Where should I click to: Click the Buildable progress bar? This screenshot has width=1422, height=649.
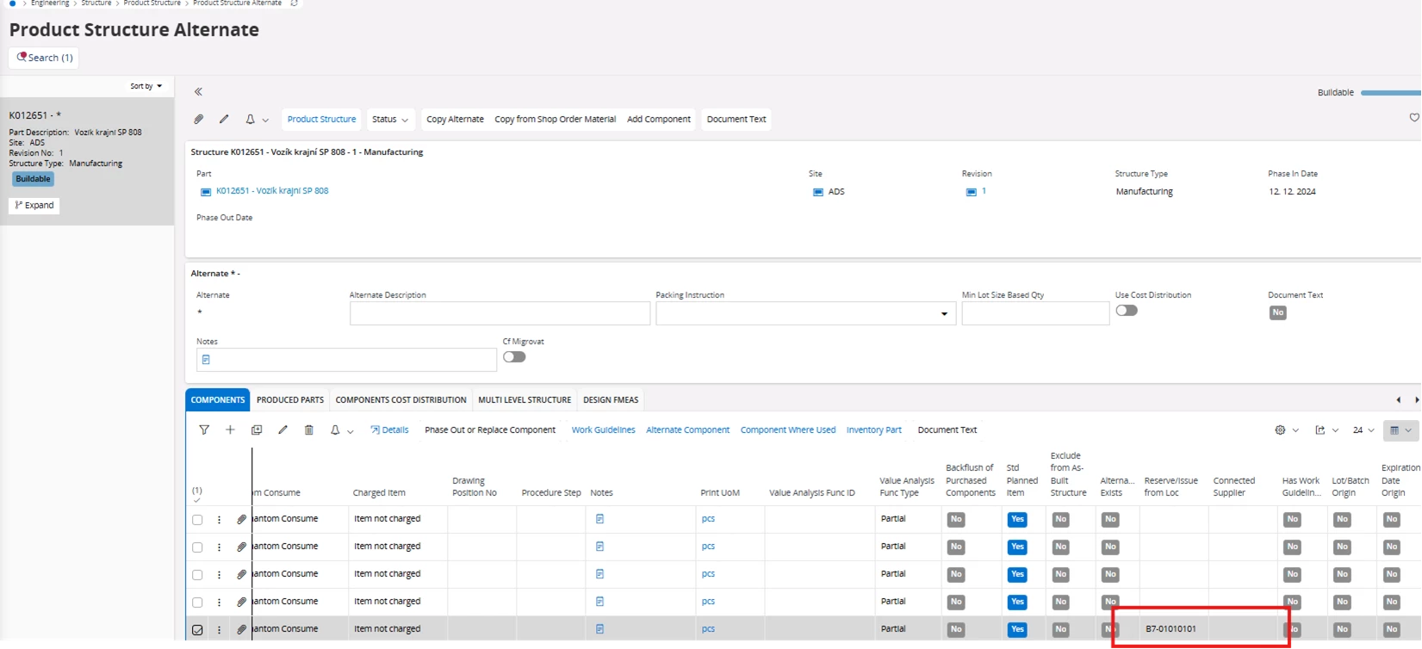[1390, 93]
